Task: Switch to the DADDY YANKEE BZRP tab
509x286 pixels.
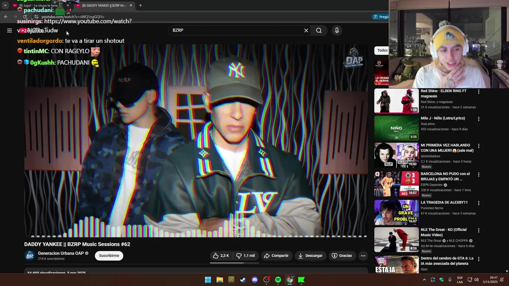Action: click(104, 6)
